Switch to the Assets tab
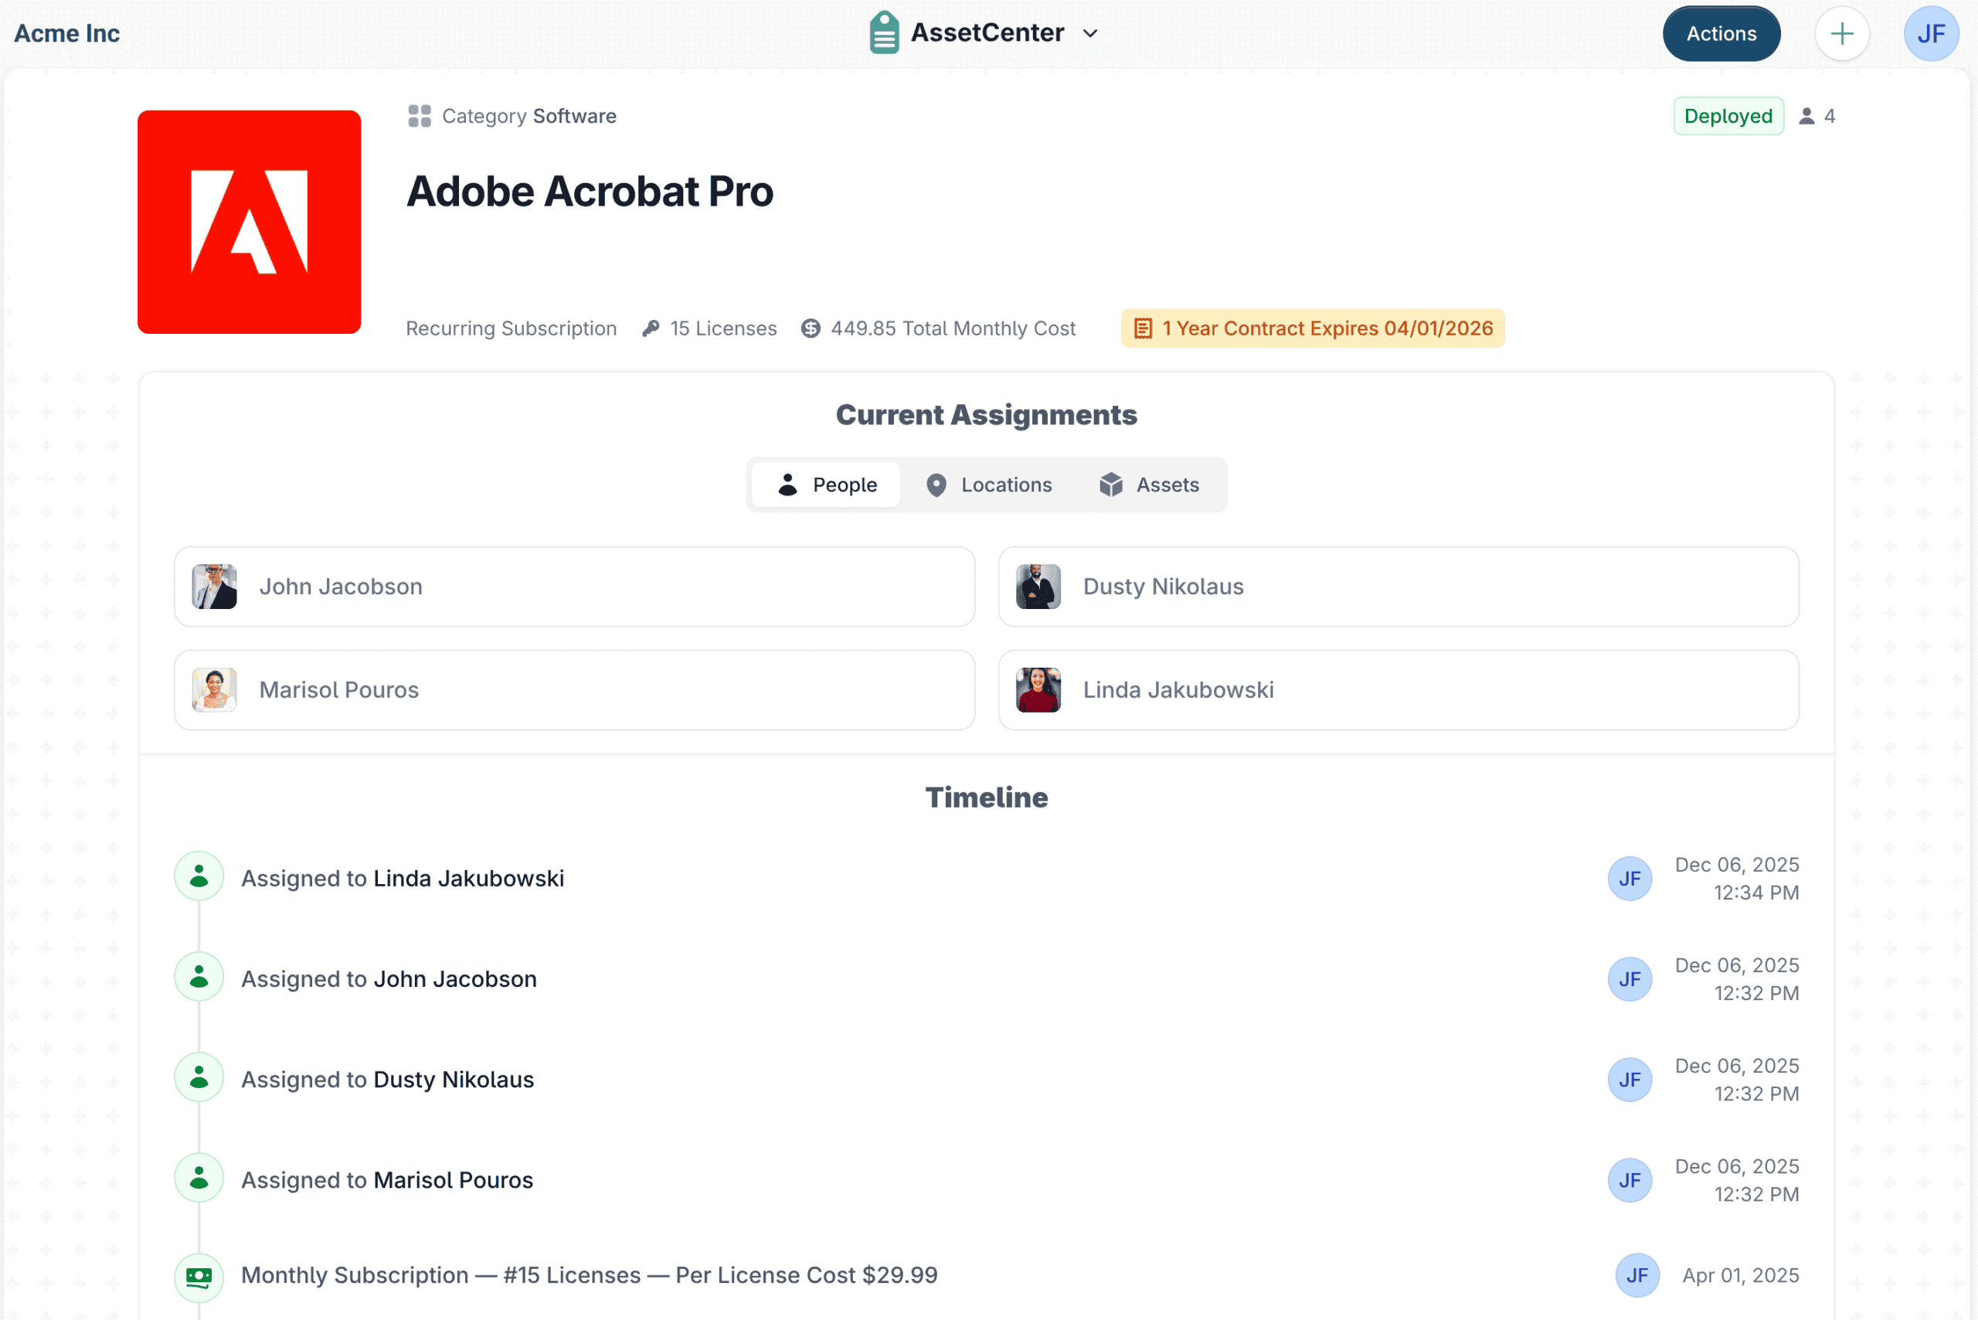This screenshot has height=1320, width=1978. click(1151, 484)
